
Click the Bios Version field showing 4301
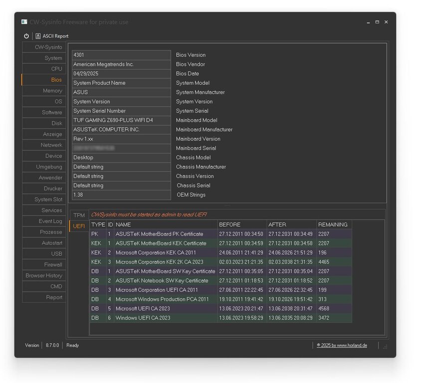pyautogui.click(x=121, y=55)
